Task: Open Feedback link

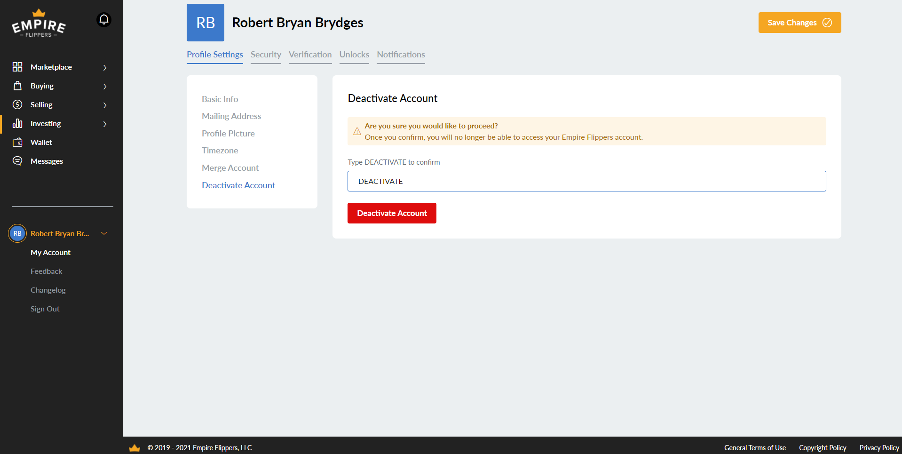Action: click(x=46, y=271)
